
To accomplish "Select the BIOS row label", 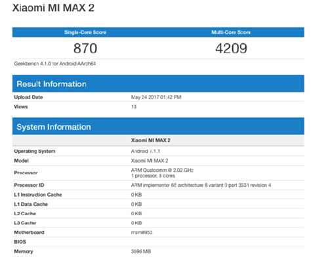I will click(x=20, y=242).
